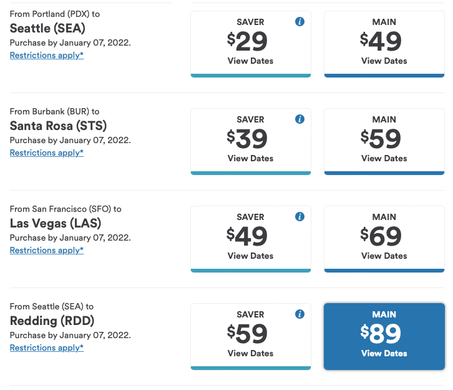Choose the $59 Main fare to Santa Rosa

coord(384,140)
